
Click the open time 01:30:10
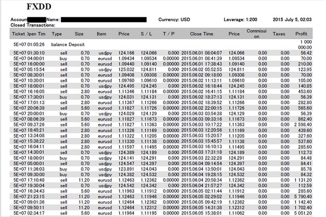pos(36,53)
